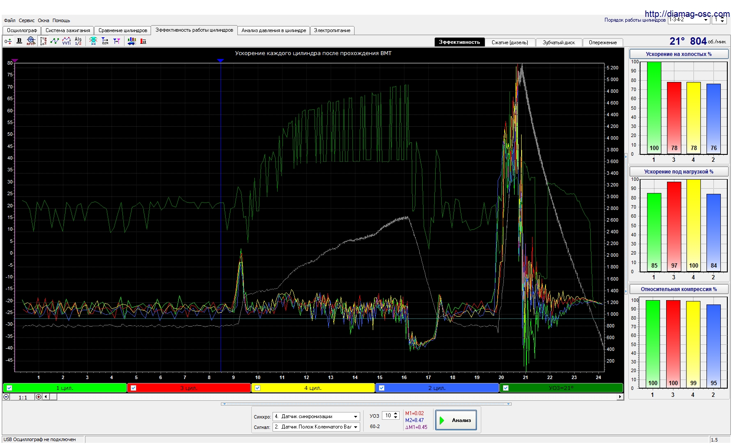Open the Помощь menu
Viewport: 736px width, 445px height.
click(61, 20)
